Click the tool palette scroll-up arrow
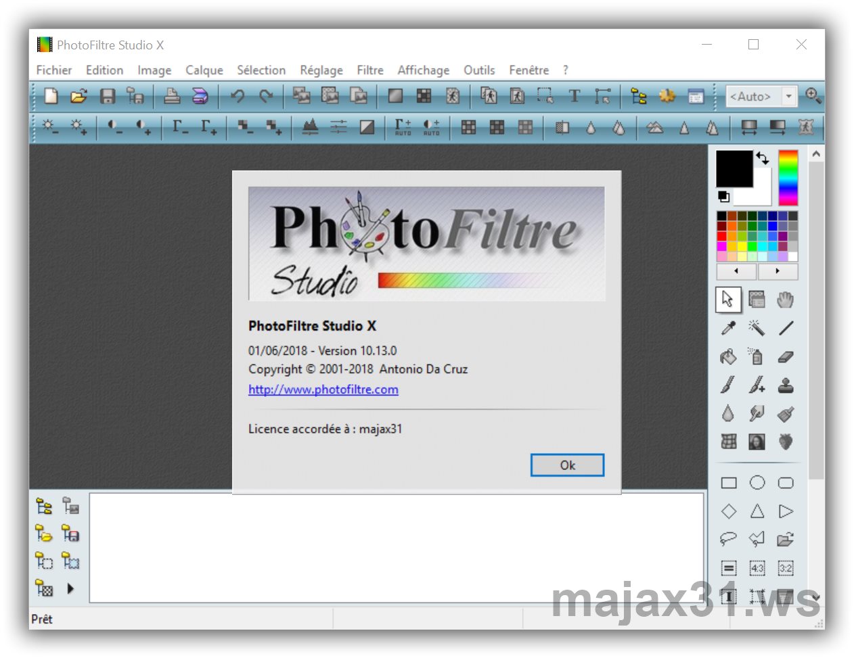This screenshot has height=658, width=854. coord(817,154)
